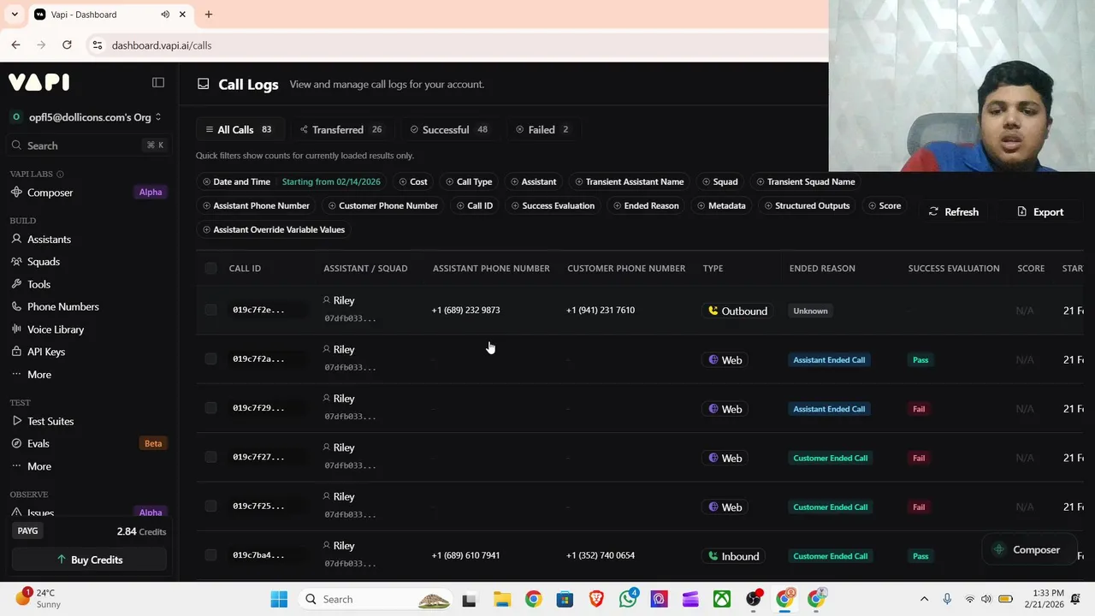Go to Assistants in the sidebar
The height and width of the screenshot is (616, 1095).
pos(49,240)
